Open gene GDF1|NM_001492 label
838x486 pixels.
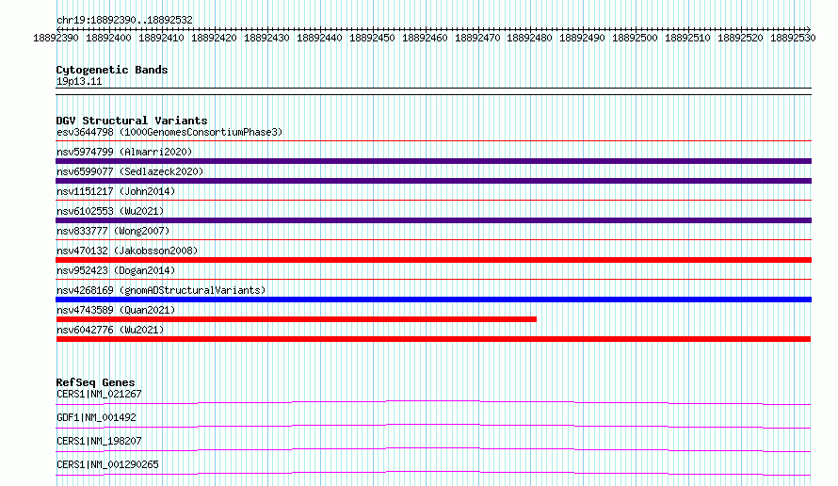96,417
